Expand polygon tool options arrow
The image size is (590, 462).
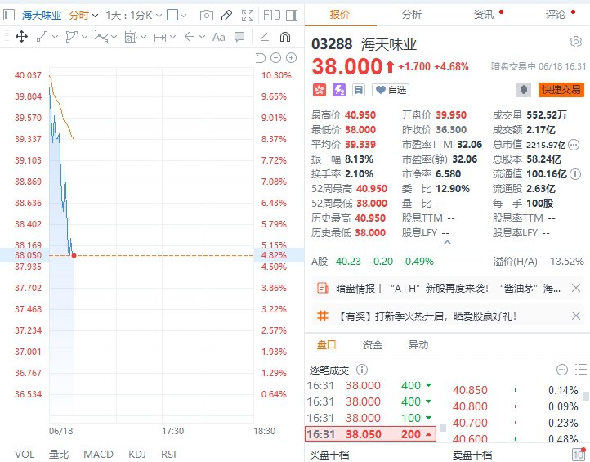point(84,37)
